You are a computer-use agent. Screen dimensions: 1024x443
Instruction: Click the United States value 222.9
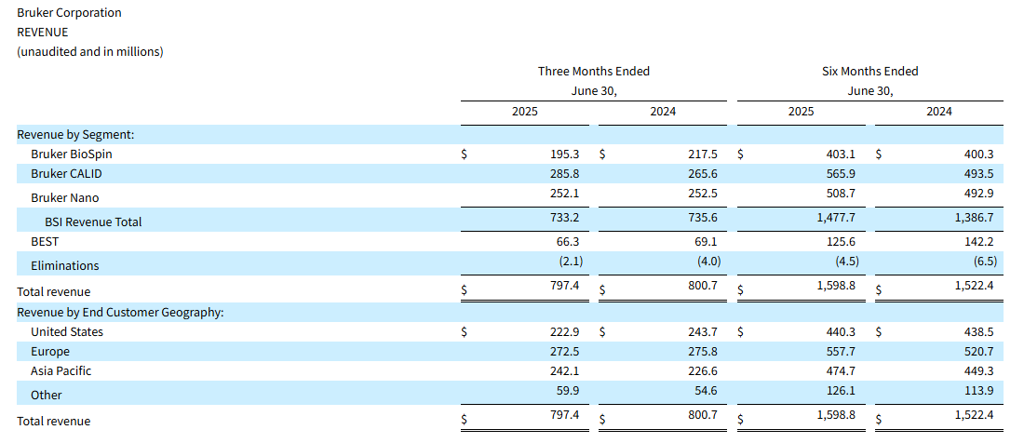[565, 332]
